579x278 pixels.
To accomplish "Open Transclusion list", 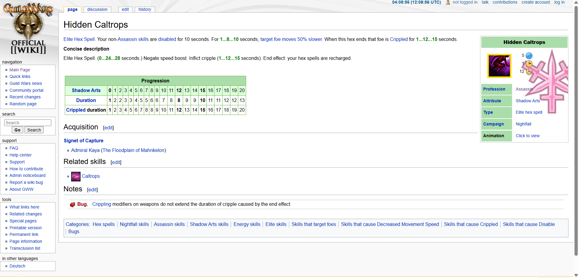I will 25,248.
